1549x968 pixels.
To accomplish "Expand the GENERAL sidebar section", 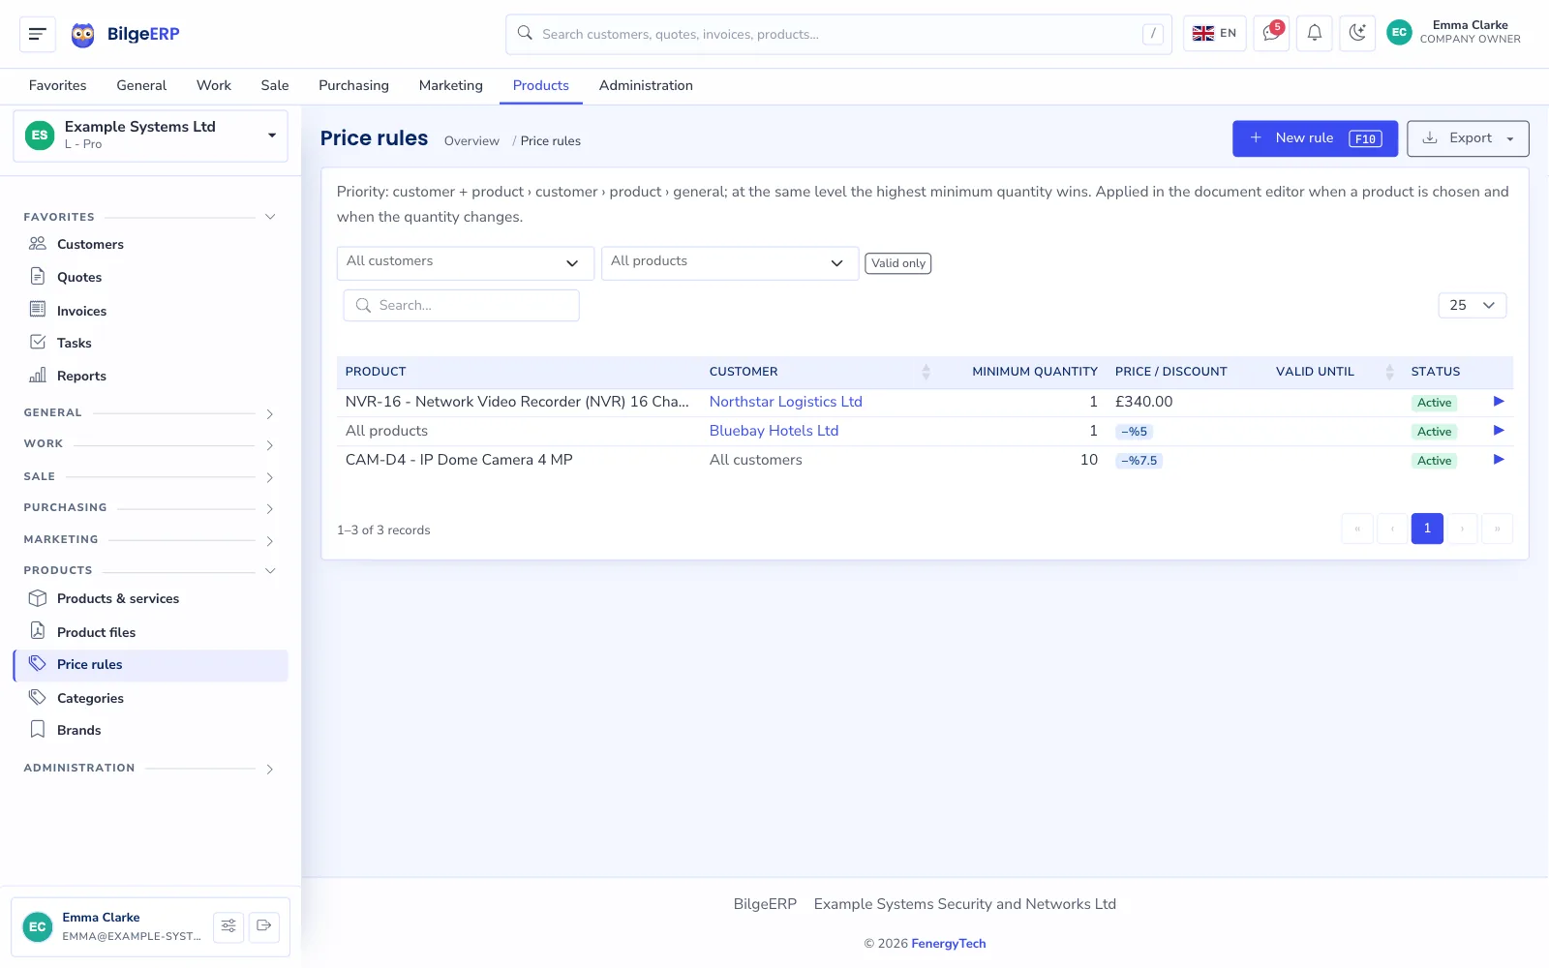I will pyautogui.click(x=150, y=413).
